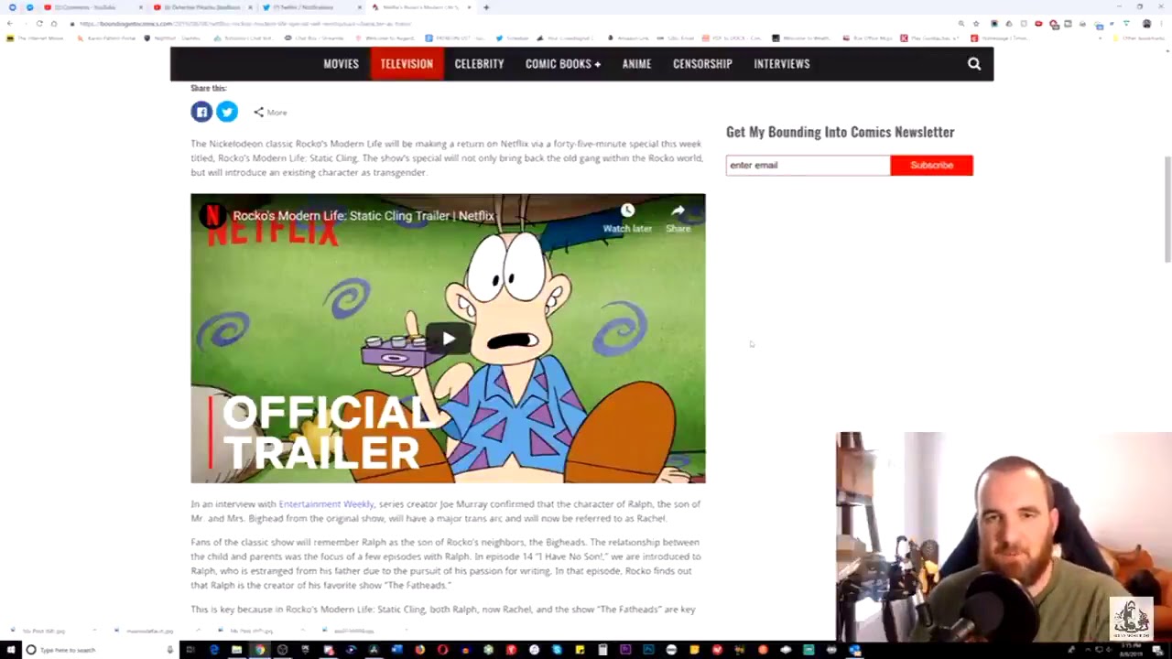The width and height of the screenshot is (1172, 659).
Task: Open the Other bookmarks folder
Action: [1140, 38]
